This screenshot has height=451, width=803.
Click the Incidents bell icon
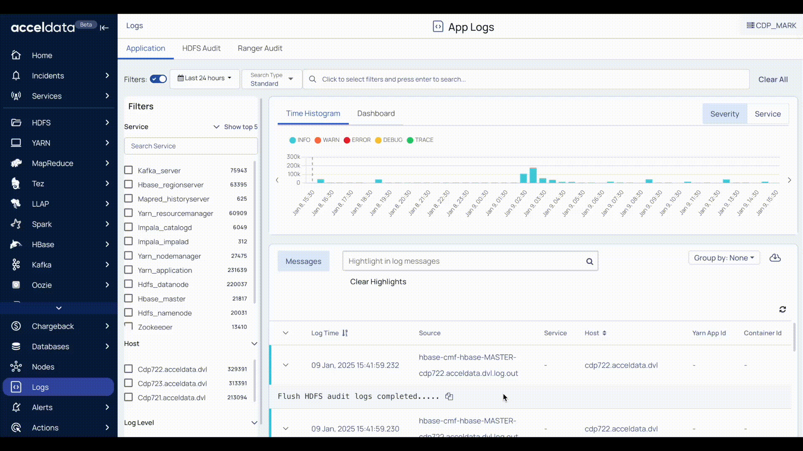click(x=16, y=76)
